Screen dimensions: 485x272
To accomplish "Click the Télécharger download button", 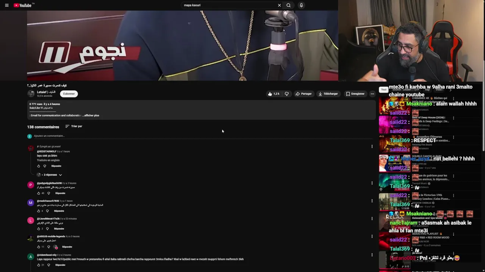I will coord(328,94).
